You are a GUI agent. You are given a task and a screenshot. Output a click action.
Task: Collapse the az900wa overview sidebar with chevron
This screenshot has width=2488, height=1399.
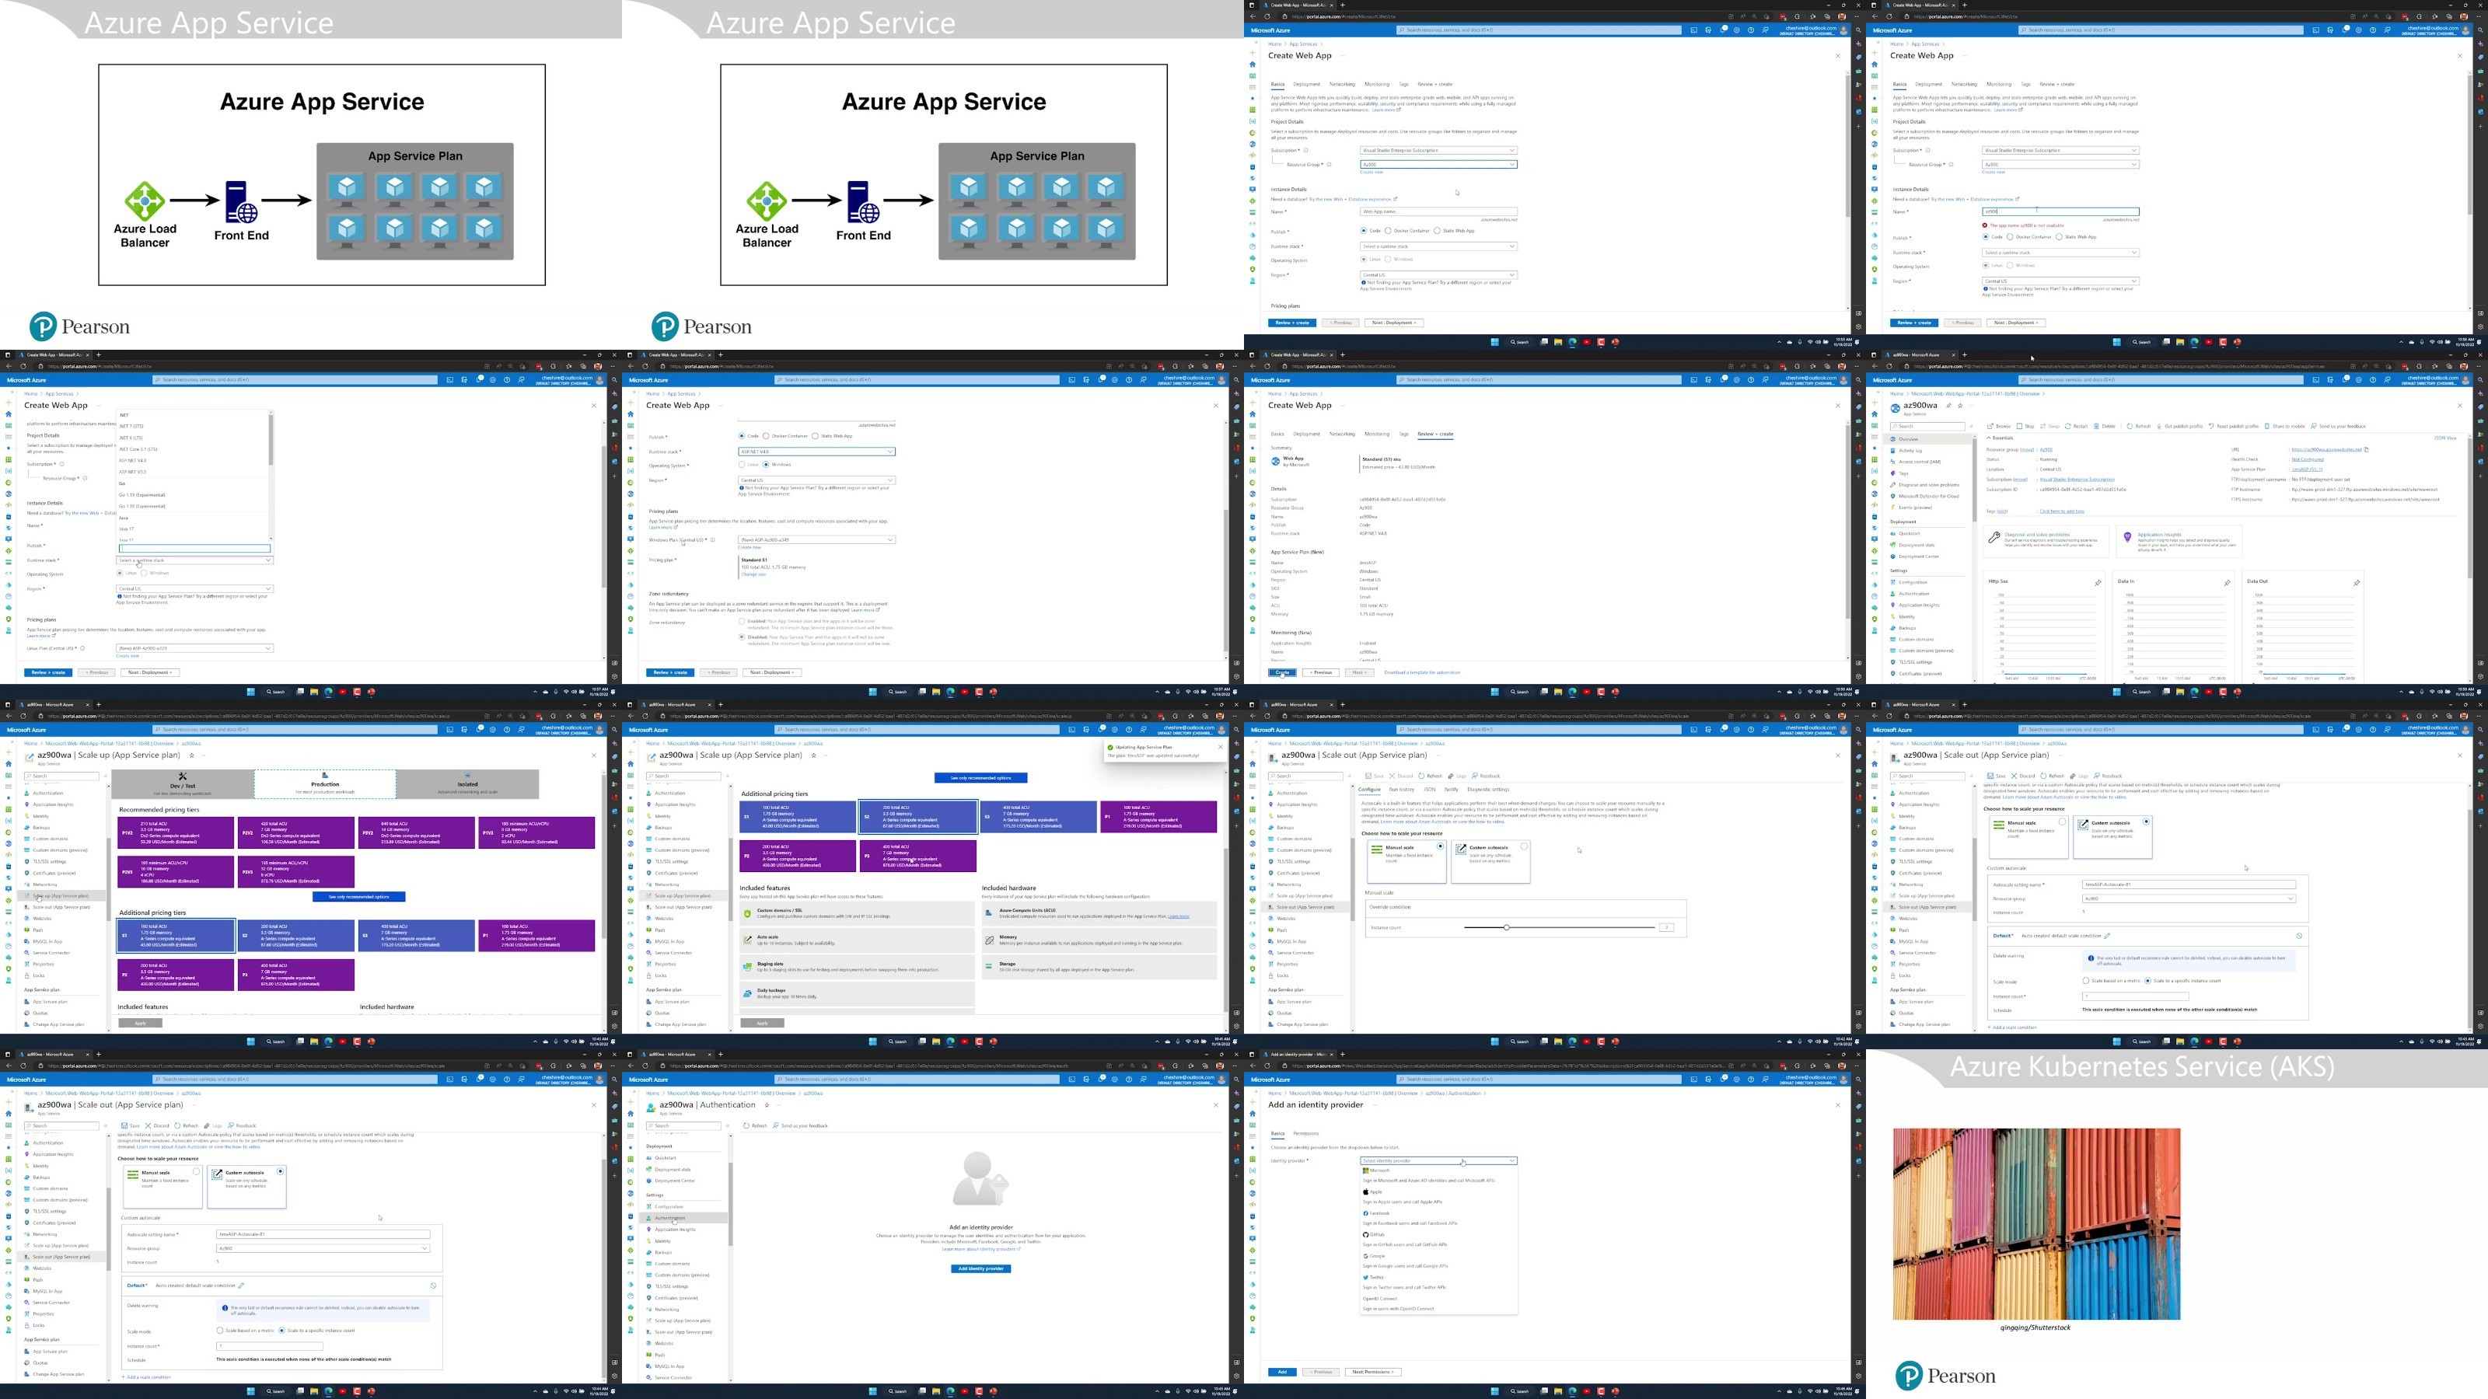click(1971, 427)
